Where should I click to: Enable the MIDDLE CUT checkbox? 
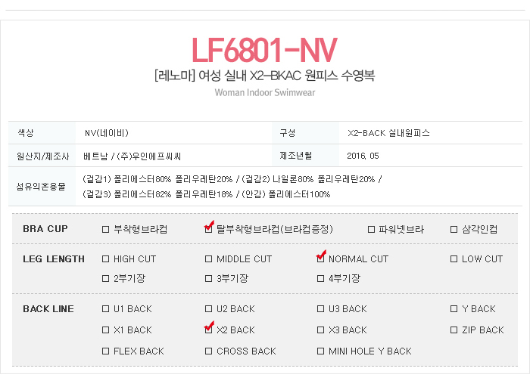pos(209,259)
